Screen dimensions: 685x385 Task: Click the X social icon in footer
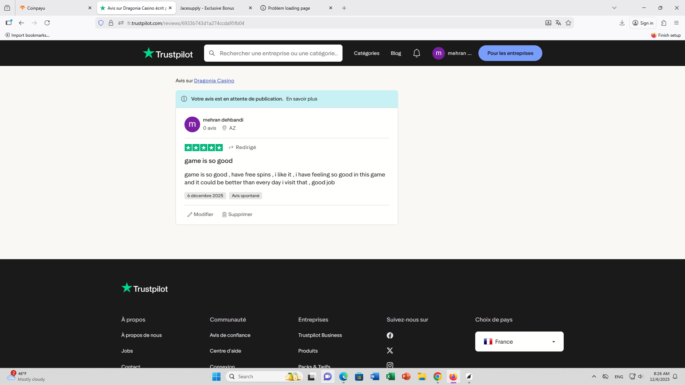(390, 351)
